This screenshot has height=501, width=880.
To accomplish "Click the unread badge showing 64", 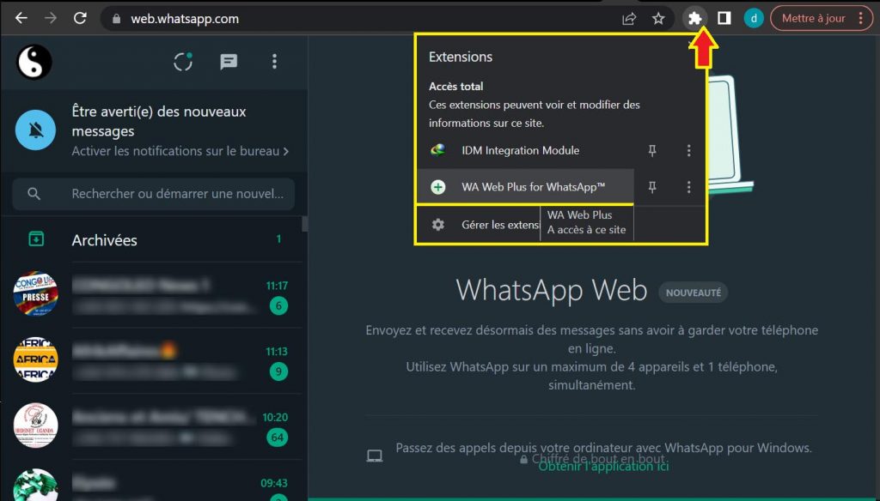I will coord(278,438).
